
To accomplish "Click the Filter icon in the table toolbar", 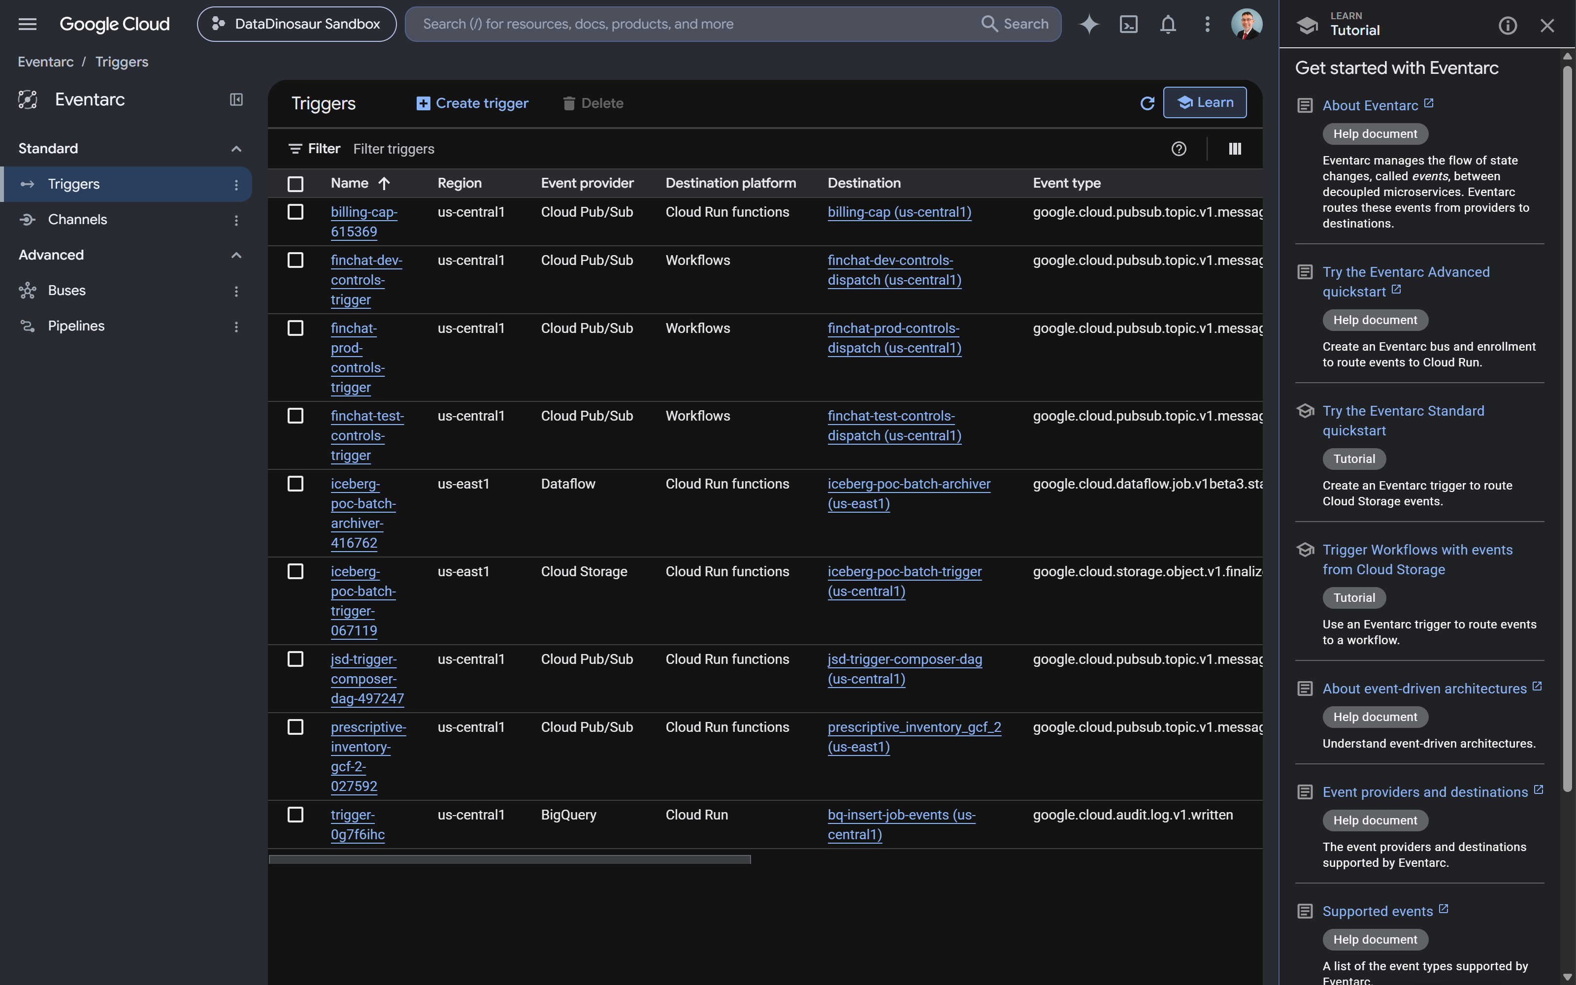I will pyautogui.click(x=295, y=149).
